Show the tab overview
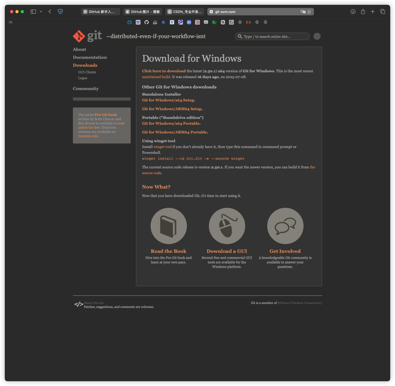Image resolution: width=395 pixels, height=386 pixels. [x=383, y=12]
